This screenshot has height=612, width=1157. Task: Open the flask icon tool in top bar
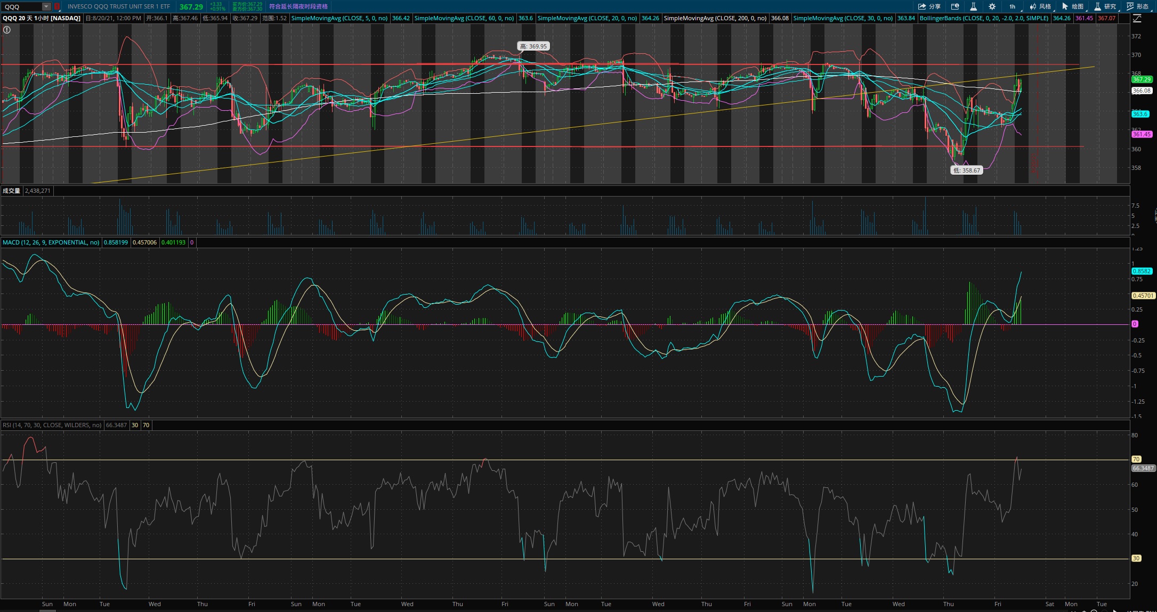click(973, 6)
